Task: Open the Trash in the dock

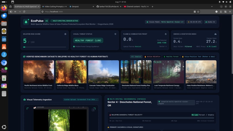Action: point(4,78)
